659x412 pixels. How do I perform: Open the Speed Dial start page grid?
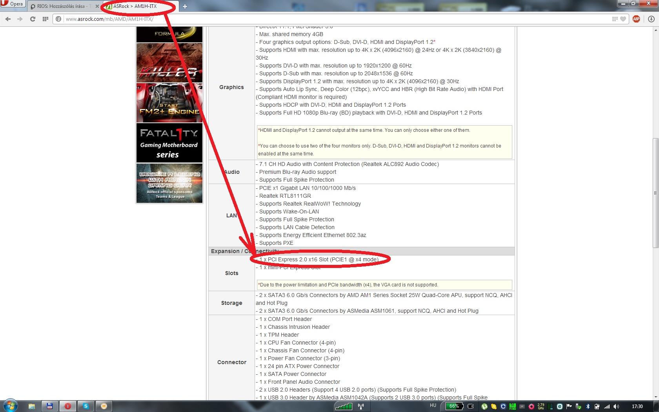click(45, 19)
